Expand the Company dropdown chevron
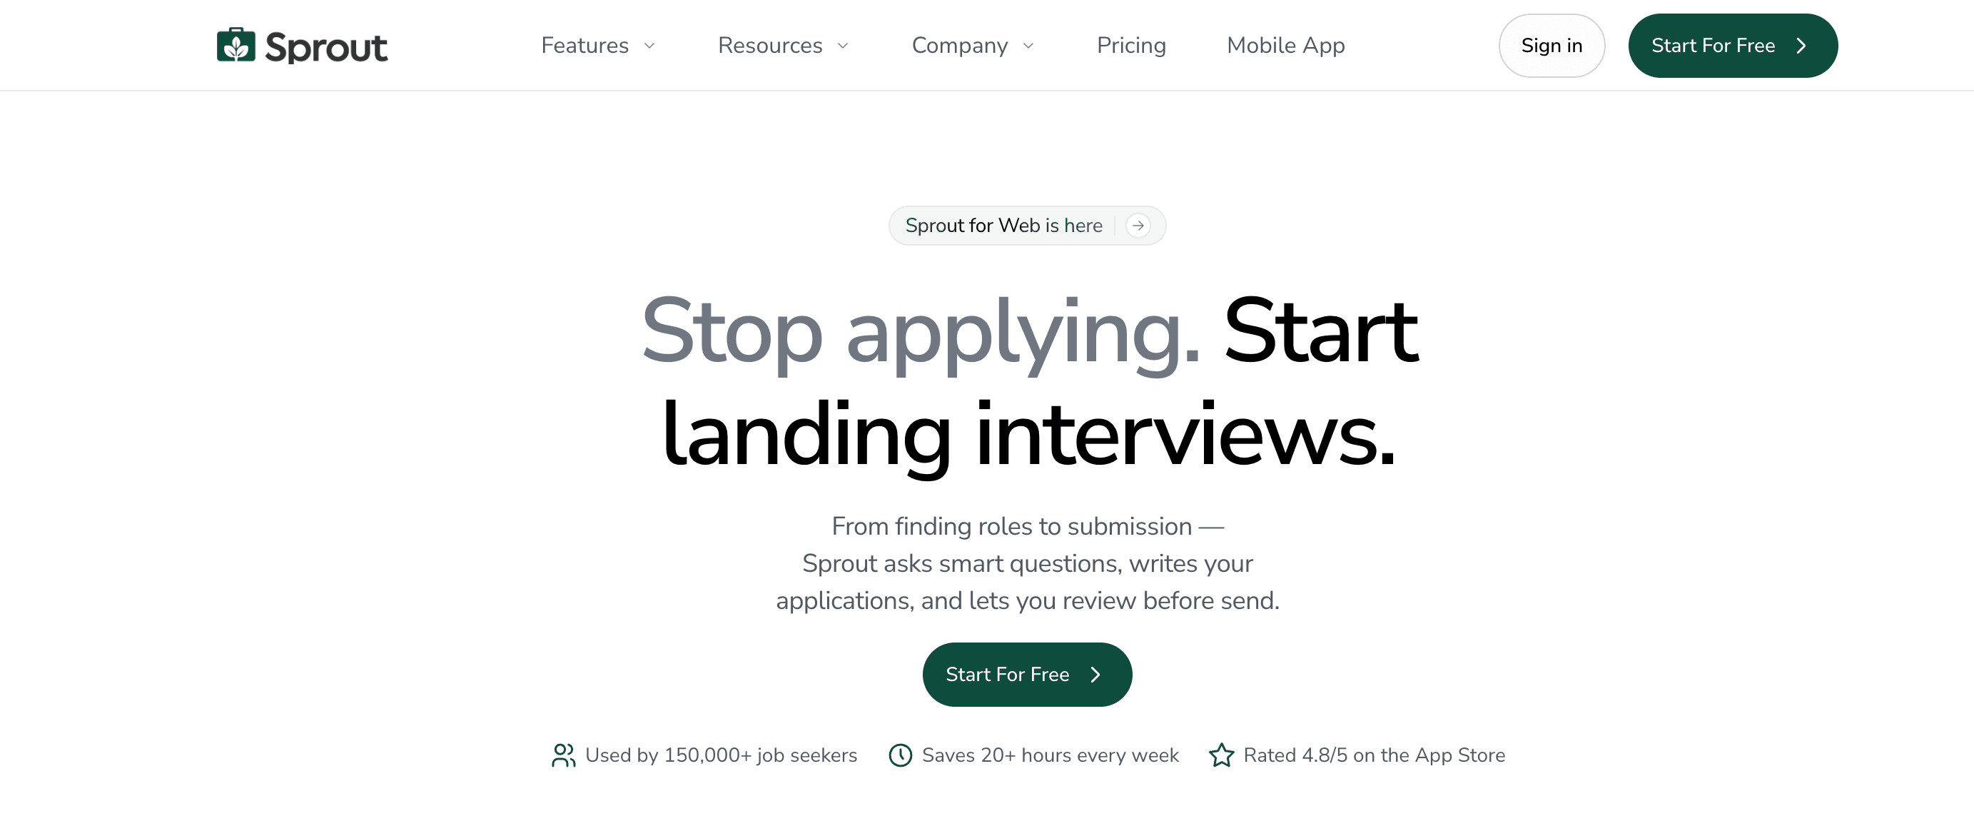This screenshot has height=821, width=1974. 1028,46
